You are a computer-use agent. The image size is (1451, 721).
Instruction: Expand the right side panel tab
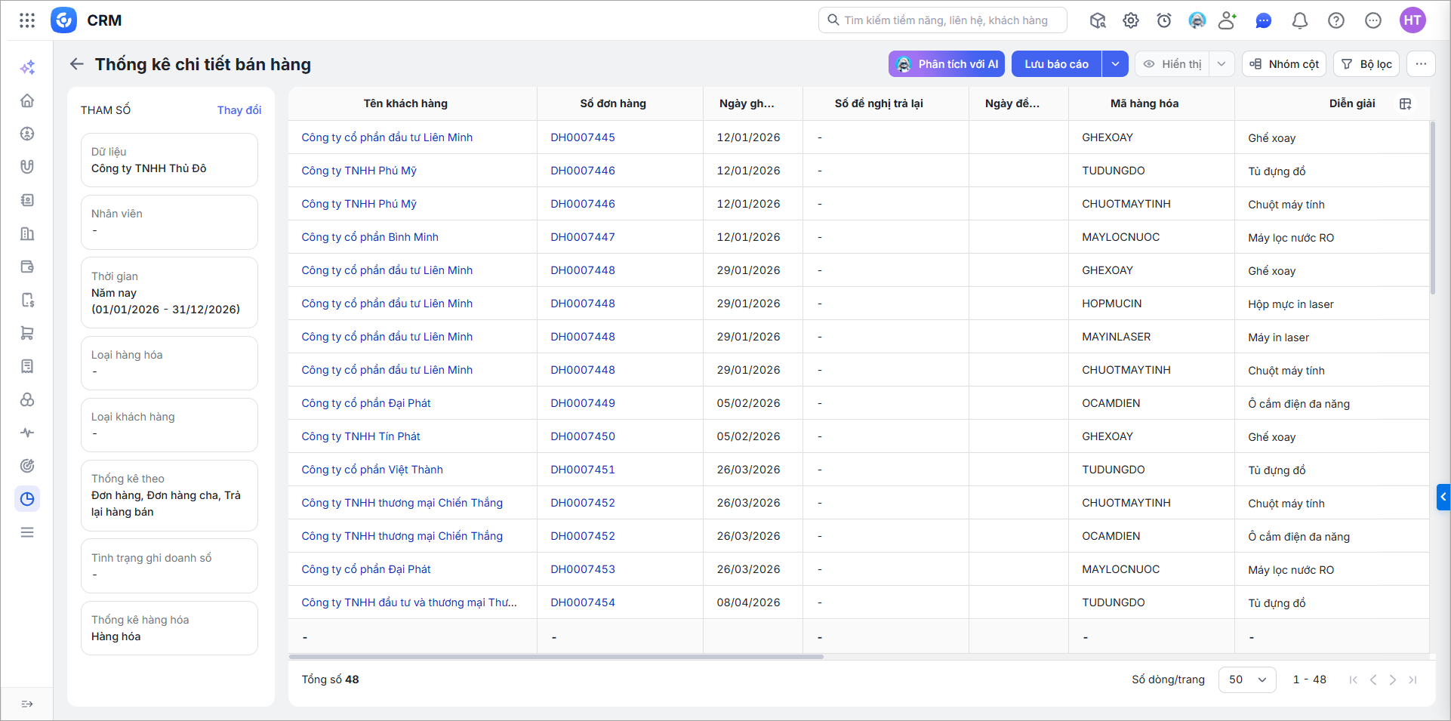(x=1443, y=497)
